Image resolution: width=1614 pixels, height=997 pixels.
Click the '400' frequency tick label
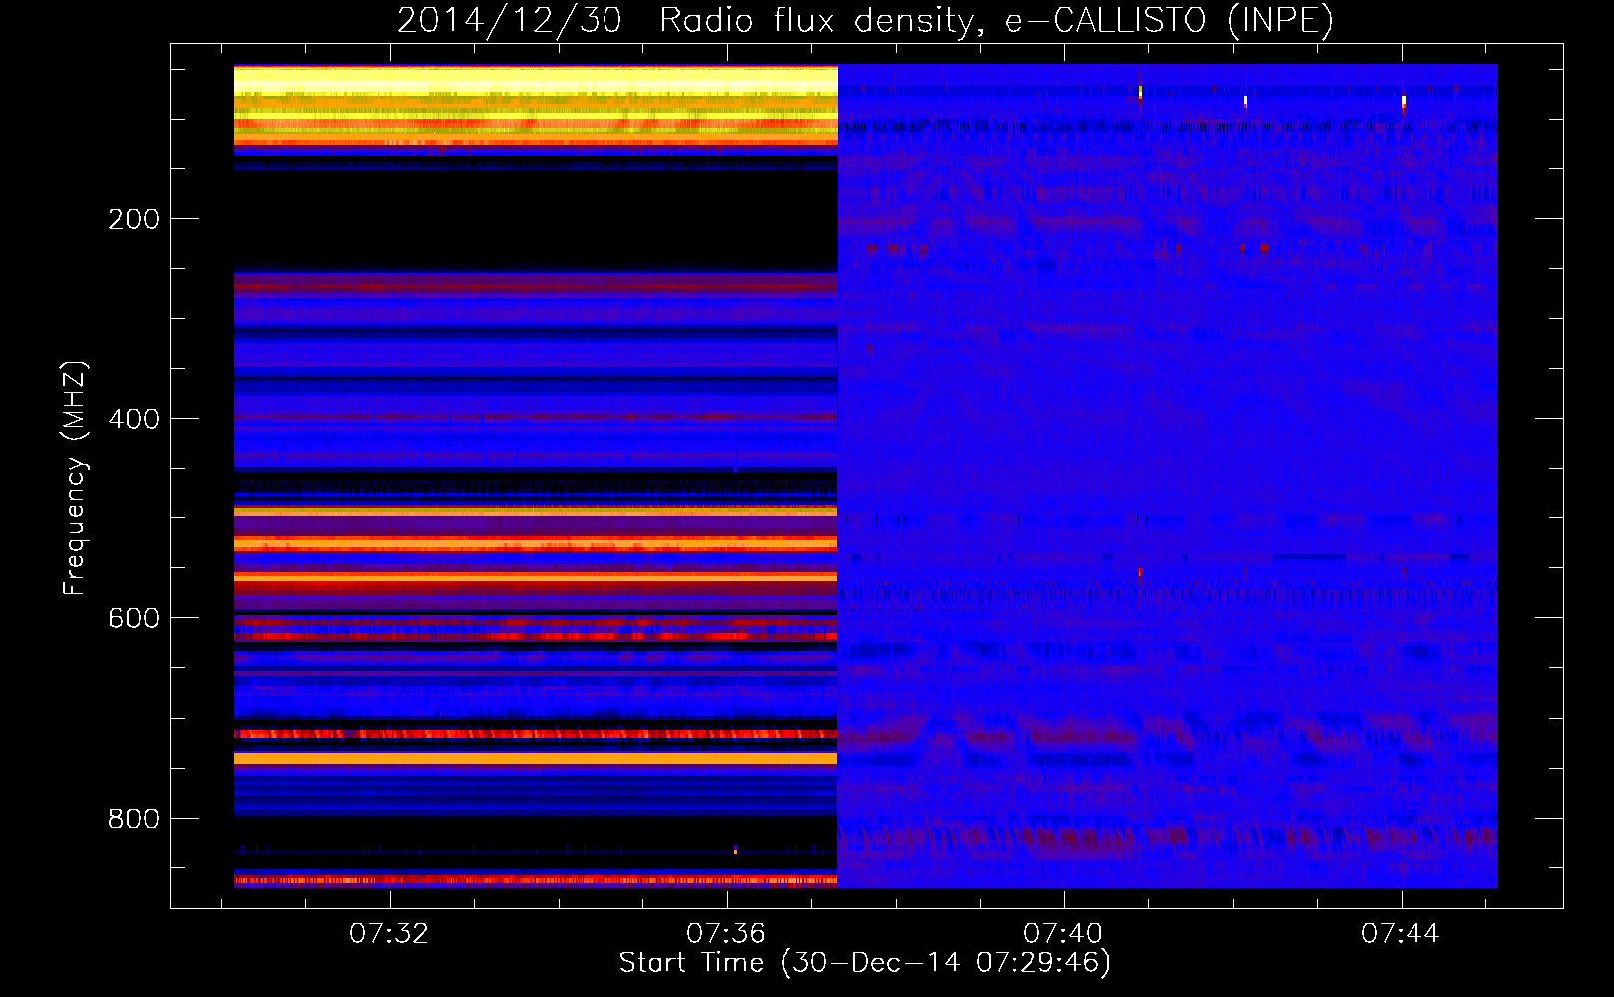click(134, 419)
